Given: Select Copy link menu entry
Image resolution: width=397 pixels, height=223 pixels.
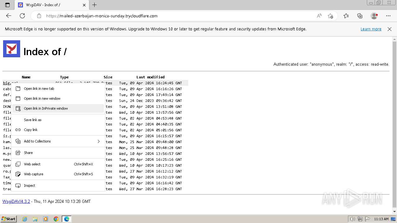Looking at the screenshot, I should [x=58, y=130].
